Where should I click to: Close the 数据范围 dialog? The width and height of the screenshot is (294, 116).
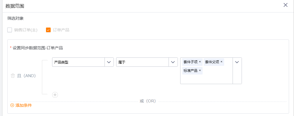tap(285, 5)
